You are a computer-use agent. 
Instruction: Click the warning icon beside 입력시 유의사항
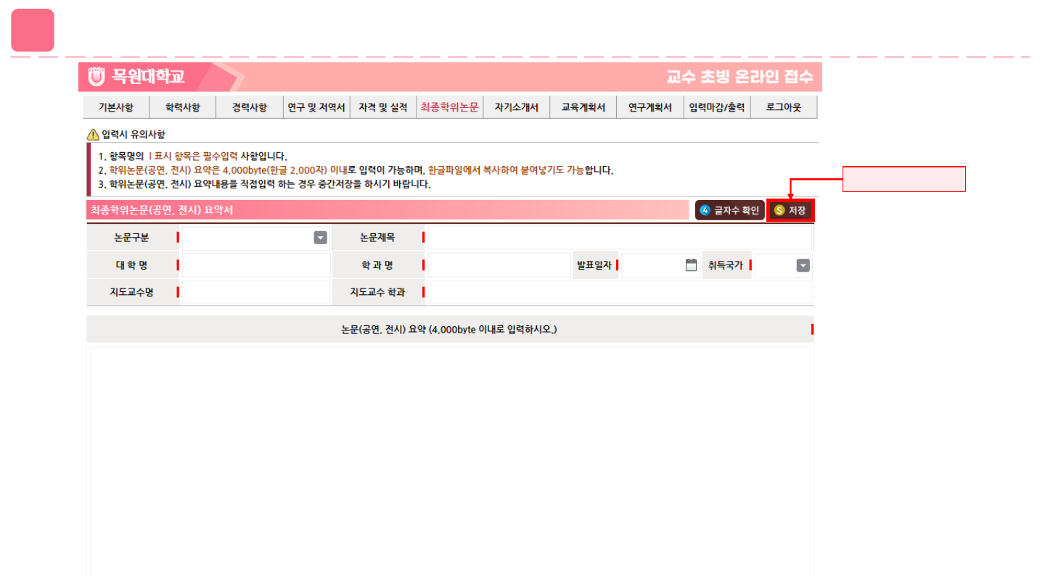pos(93,134)
